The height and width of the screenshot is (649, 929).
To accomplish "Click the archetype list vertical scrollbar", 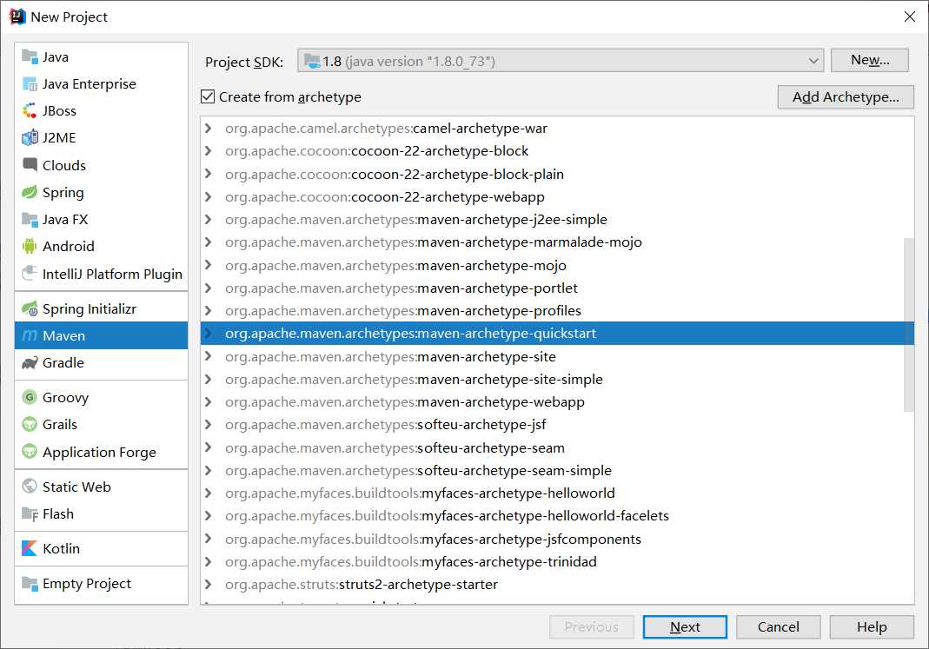I will (x=909, y=323).
